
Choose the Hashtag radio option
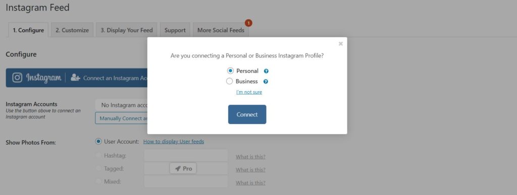click(x=98, y=155)
